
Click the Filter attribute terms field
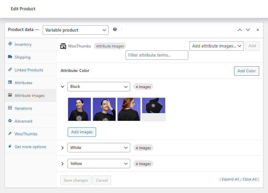(157, 55)
